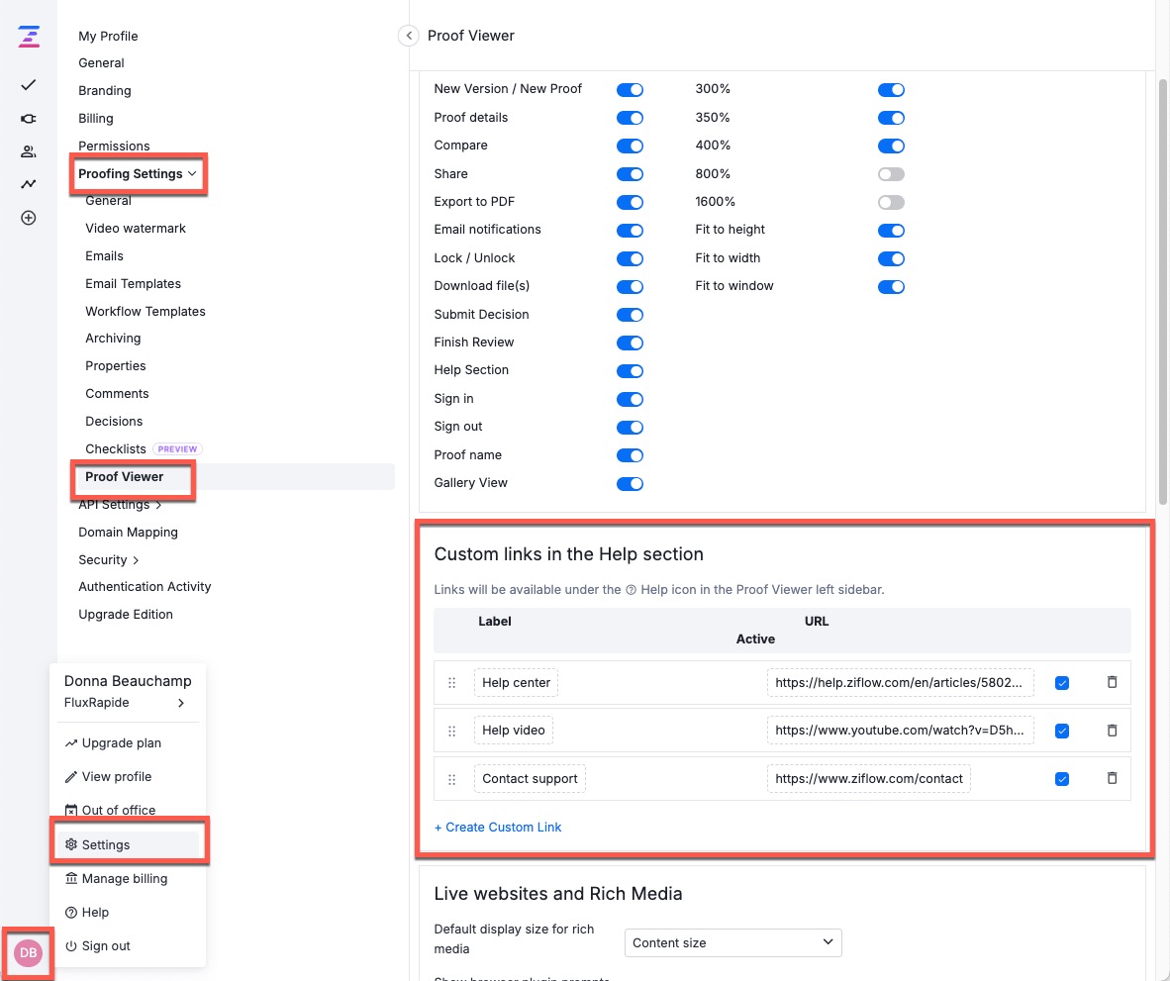This screenshot has width=1170, height=981.
Task: Click the Contact support label field
Action: coord(530,778)
